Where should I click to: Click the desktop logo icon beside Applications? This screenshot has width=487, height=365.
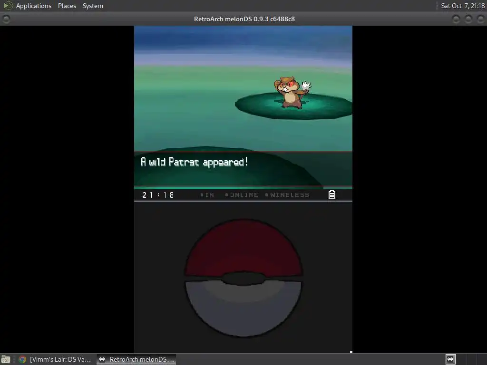click(8, 6)
